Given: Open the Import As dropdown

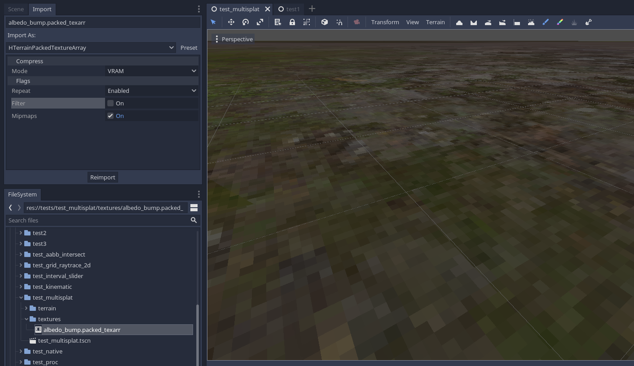Looking at the screenshot, I should [x=91, y=48].
